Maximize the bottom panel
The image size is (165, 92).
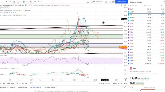click(x=125, y=87)
